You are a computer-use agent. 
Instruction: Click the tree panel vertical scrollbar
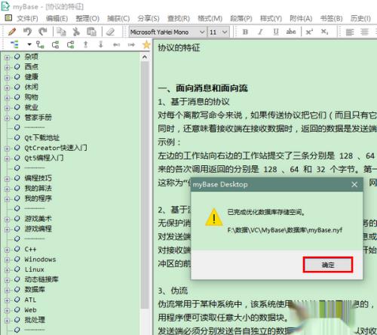coord(145,185)
